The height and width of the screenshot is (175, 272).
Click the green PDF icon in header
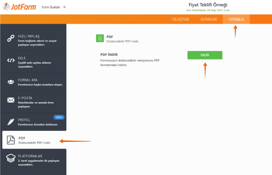[x=100, y=38]
